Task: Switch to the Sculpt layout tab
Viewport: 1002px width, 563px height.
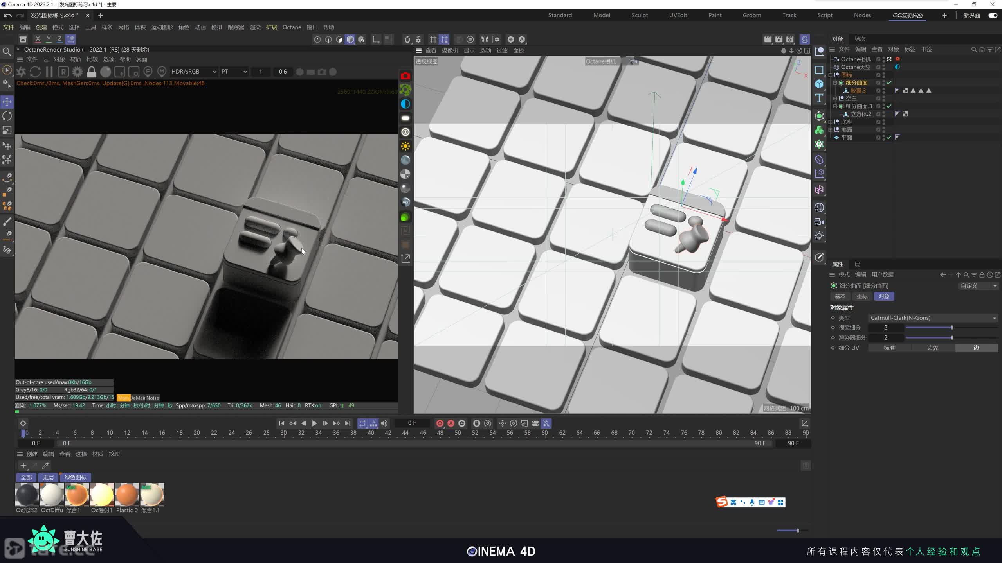Action: pos(640,15)
